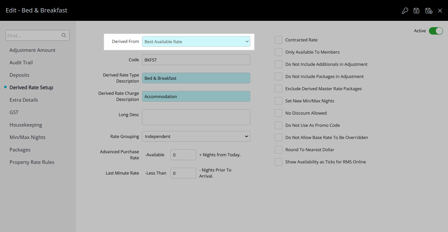Click the save and exit icon
The height and width of the screenshot is (232, 448).
click(429, 11)
